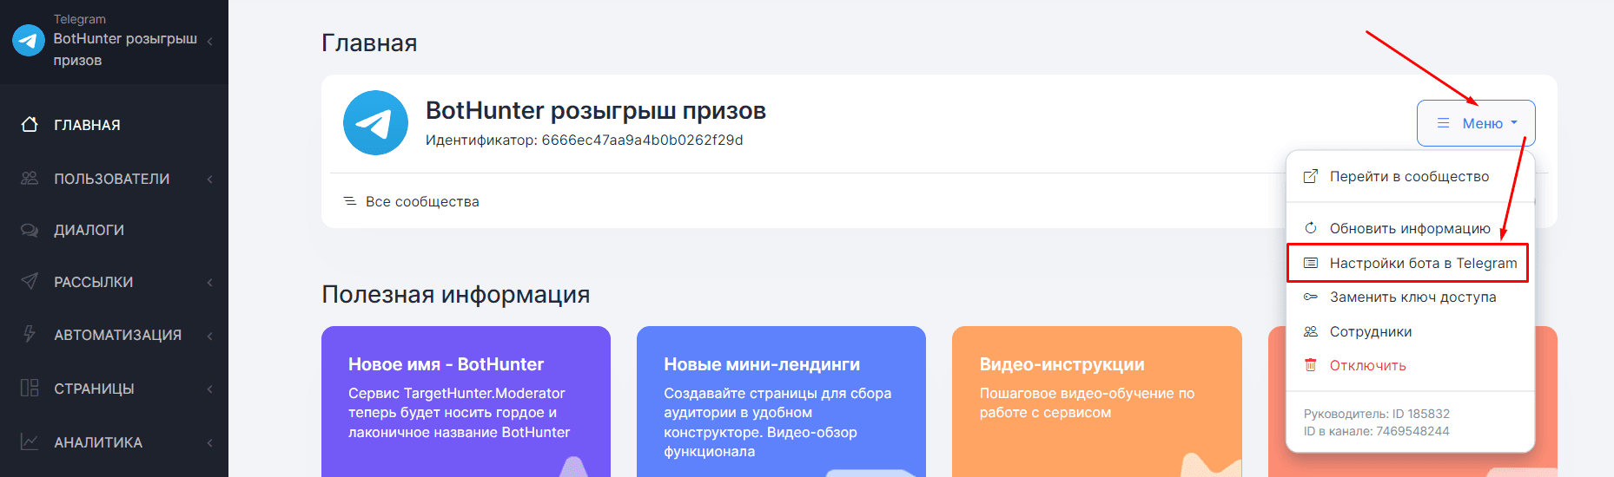
Task: Open СТРАНИЦЫ section label
Action: 94,389
